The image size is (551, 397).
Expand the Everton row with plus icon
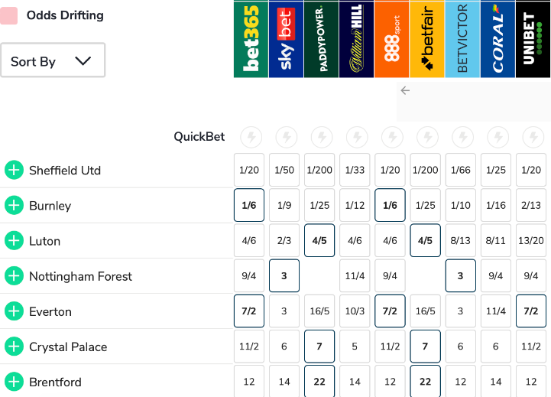(x=14, y=311)
